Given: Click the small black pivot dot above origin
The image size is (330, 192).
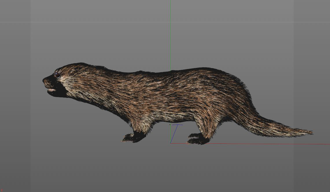Looking at the screenshot, I should coord(170,125).
